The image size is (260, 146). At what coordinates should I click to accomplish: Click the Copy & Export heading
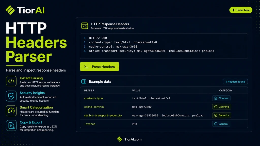tap(31, 122)
